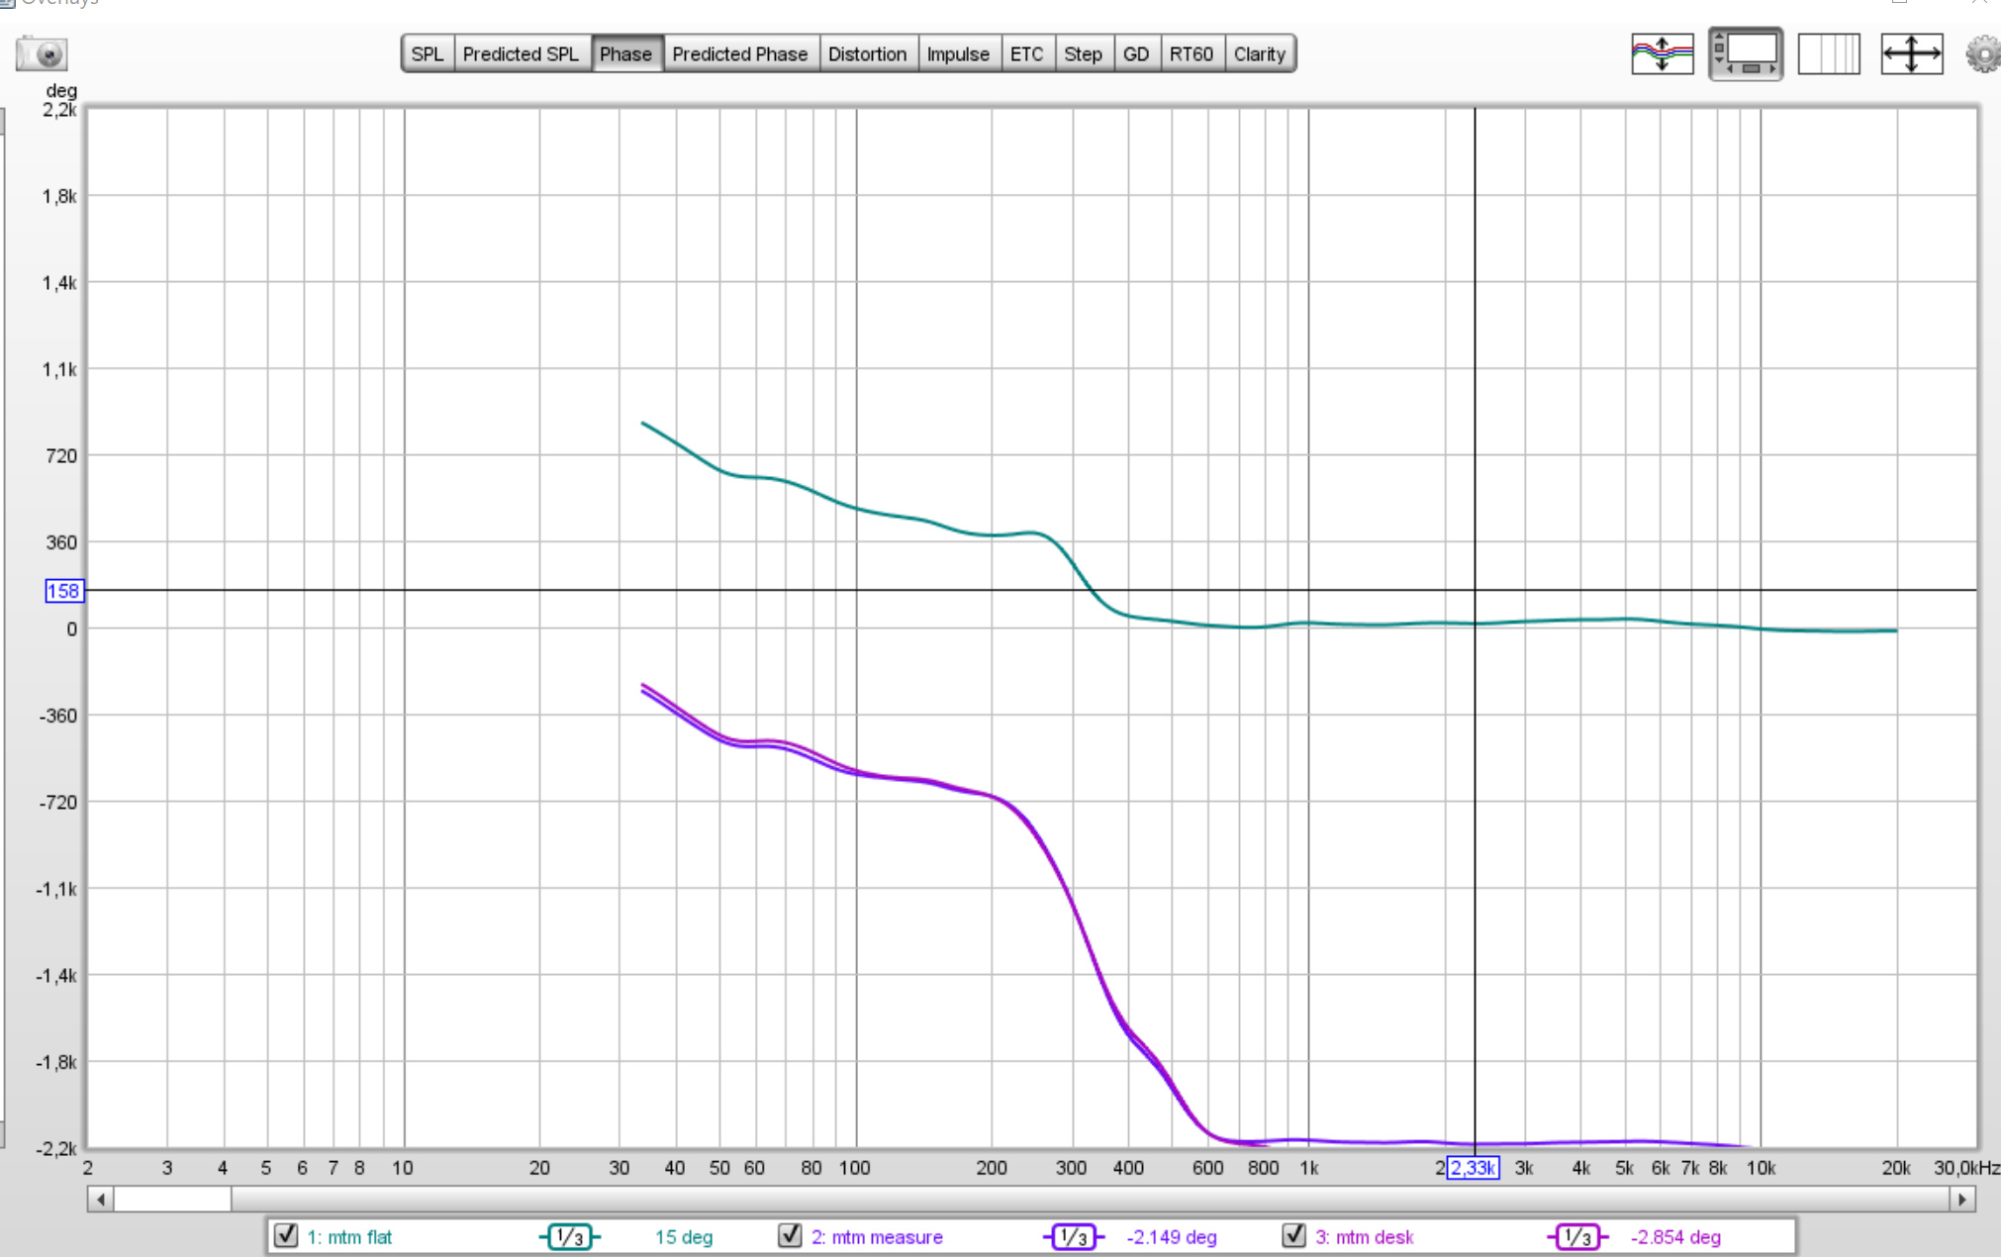Click the '3: mtm desk' legend label
2001x1257 pixels.
[1365, 1237]
